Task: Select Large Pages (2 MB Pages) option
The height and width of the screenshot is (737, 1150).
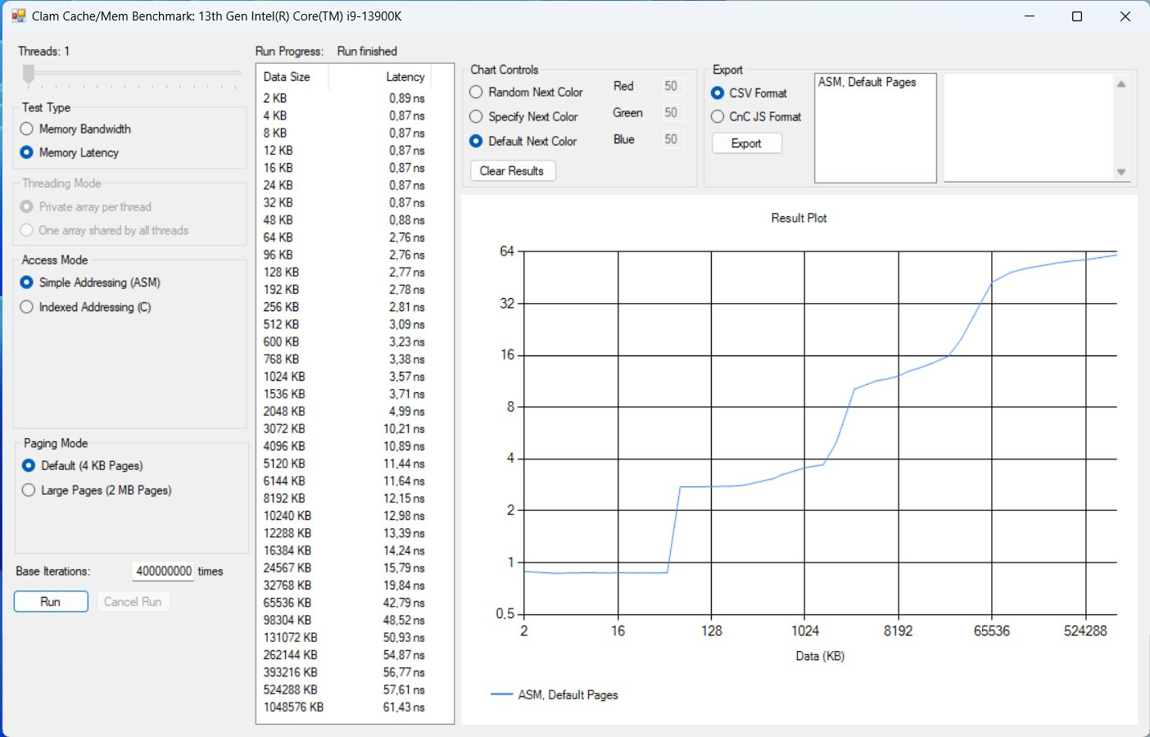Action: pyautogui.click(x=97, y=490)
